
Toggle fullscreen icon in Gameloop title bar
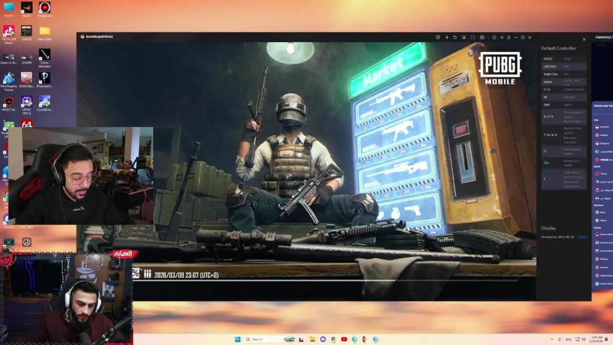(473, 37)
